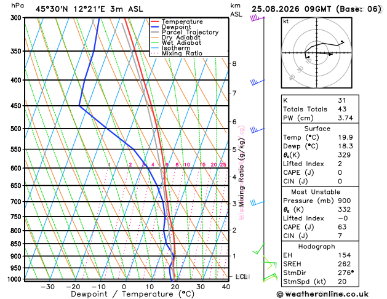
Task: Click the date 25.08.2026 09GMT heading
Action: pos(317,9)
